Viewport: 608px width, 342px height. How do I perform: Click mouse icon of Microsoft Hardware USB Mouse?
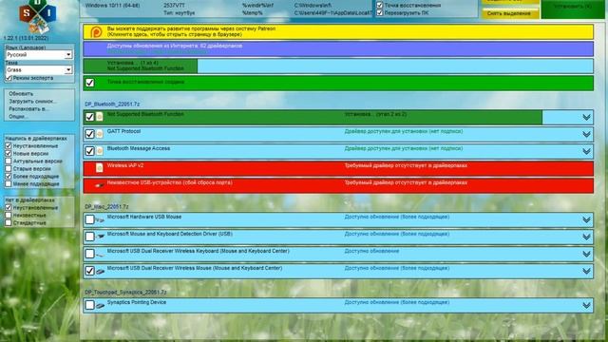point(100,219)
